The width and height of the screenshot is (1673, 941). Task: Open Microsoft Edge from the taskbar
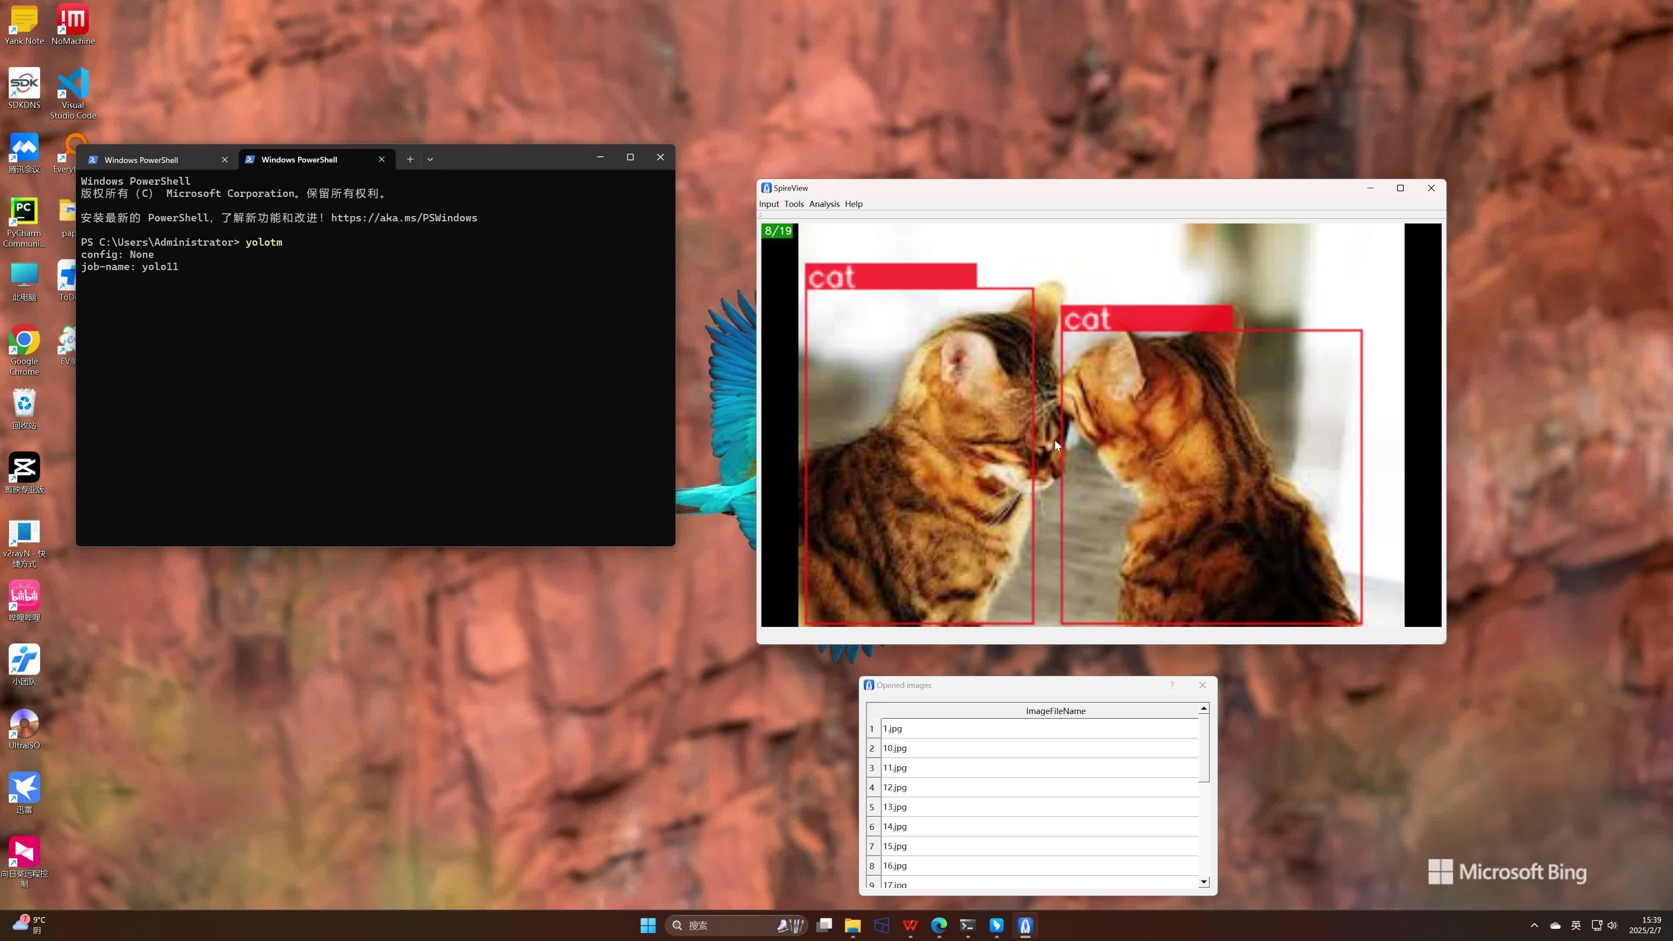[x=938, y=925]
